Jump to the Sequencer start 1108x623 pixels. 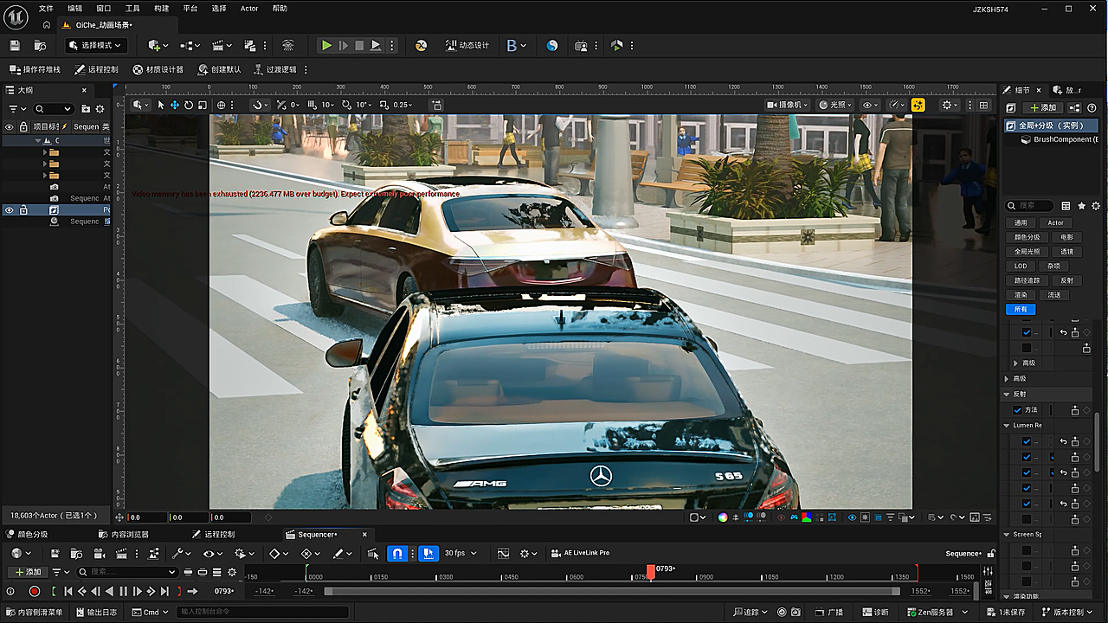(68, 592)
